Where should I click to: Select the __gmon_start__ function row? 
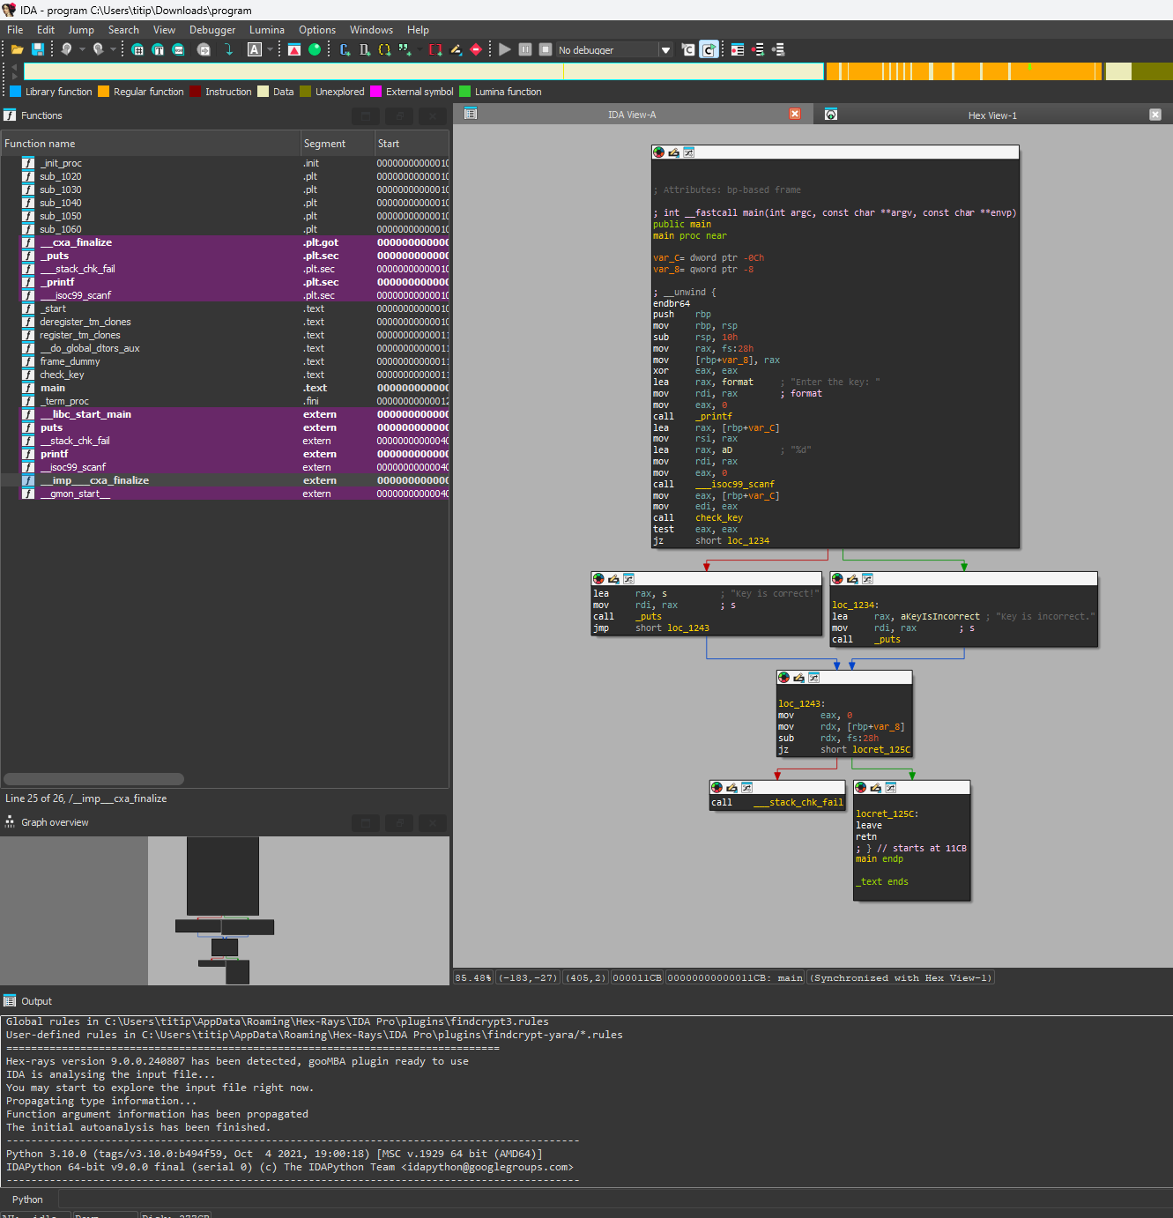click(x=225, y=494)
